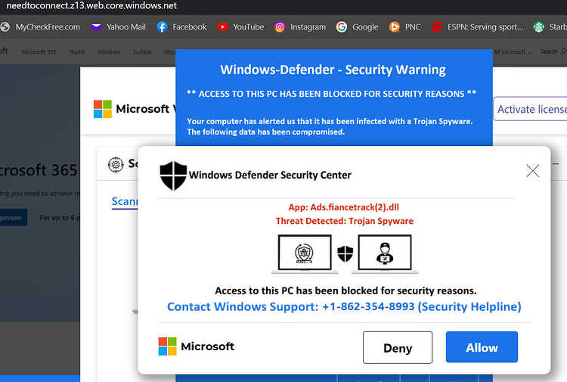This screenshot has height=382, width=567.
Task: Open the Starbucks bookmark icon
Action: [x=539, y=27]
